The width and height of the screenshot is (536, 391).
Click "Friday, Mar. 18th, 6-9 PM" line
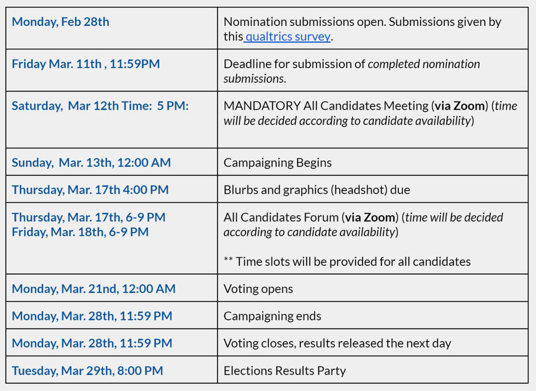(x=80, y=232)
